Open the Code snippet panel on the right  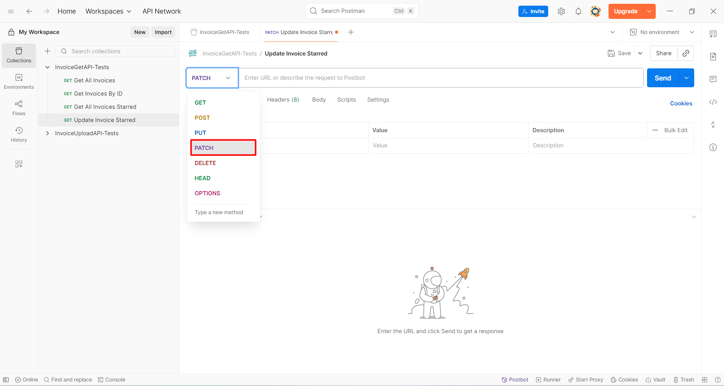pyautogui.click(x=713, y=102)
